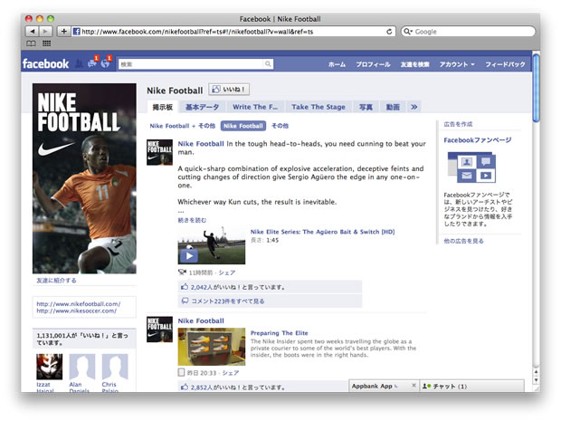This screenshot has width=561, height=421.
Task: Expand post with 続きを読む link
Action: (x=192, y=220)
